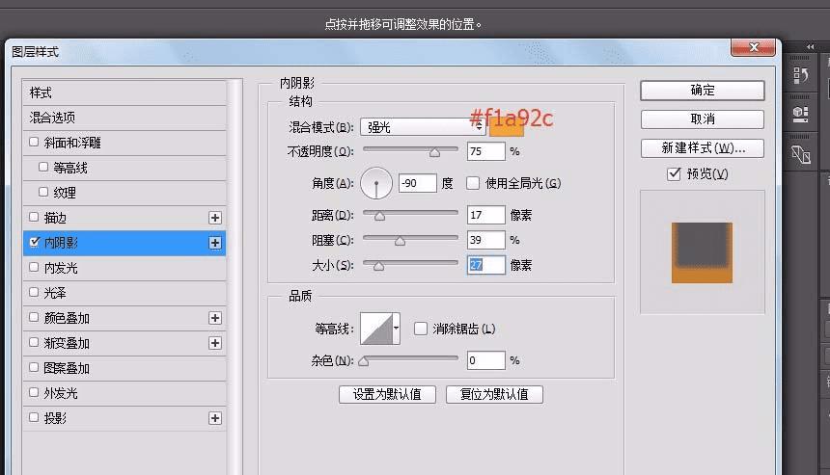830x475 pixels.
Task: Open the 混合模式 dropdown showing 强光
Action: (423, 127)
